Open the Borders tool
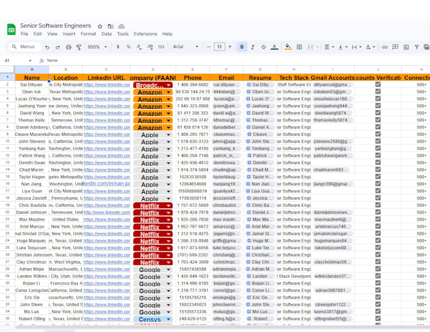The height and width of the screenshot is (332, 430). coord(299,47)
